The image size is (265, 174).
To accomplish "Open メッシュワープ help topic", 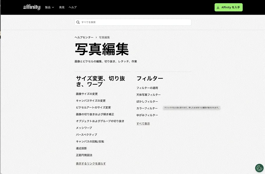I will 84,128.
